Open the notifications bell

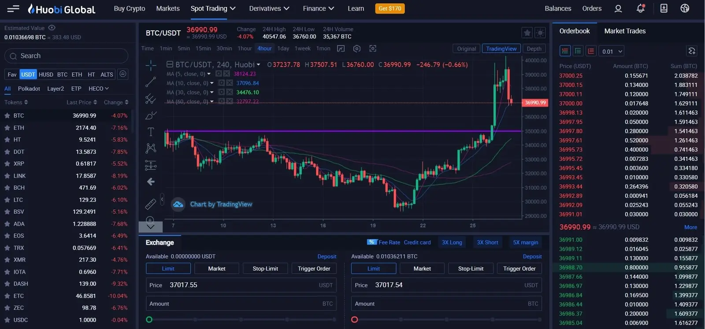[640, 8]
